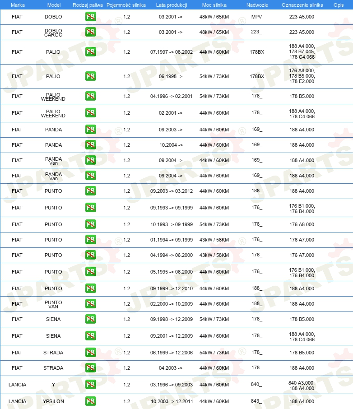This screenshot has height=409, width=353.
Task: Click the fuel icon for PUNTO 05.1995 -> 06.2000
Action: coord(91,272)
